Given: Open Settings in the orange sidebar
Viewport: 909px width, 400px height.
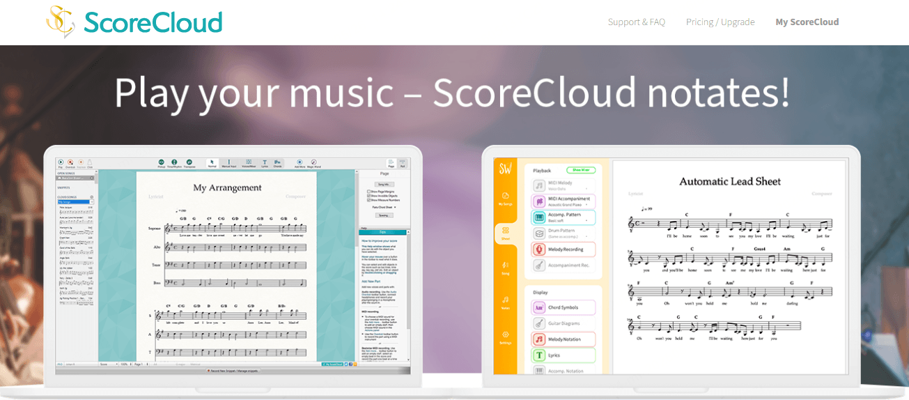Looking at the screenshot, I should 506,337.
